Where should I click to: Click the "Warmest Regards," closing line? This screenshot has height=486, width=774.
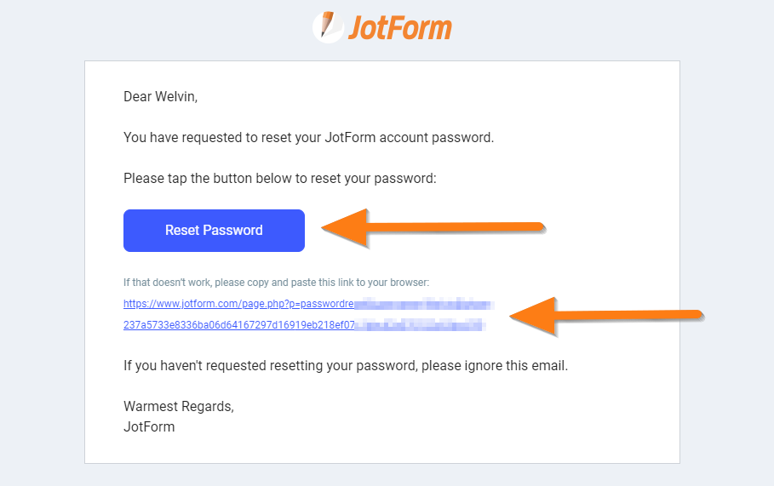[178, 407]
